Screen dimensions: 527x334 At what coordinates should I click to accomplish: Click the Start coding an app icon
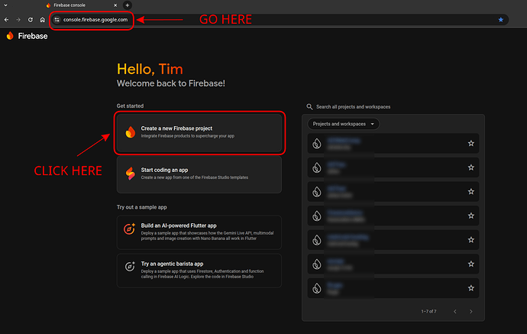coord(131,174)
